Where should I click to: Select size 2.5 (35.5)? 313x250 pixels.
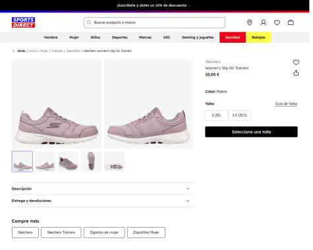(x=240, y=115)
